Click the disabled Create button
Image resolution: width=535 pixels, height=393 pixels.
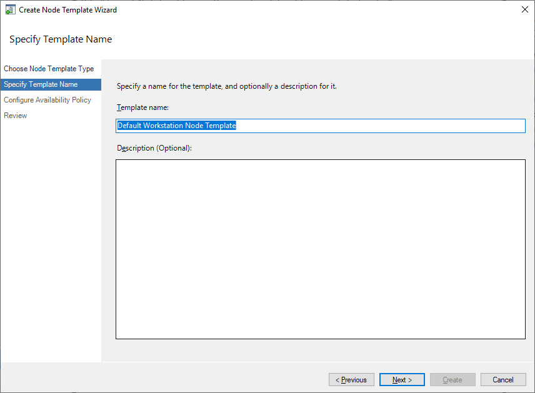[452, 379]
